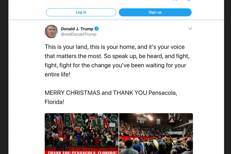The image size is (231, 154).
Task: Open the Donald J. Trump display name
Action: pos(77,29)
